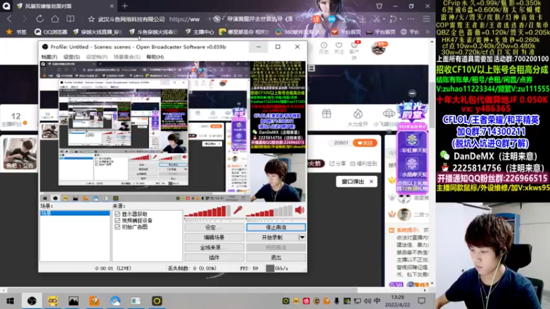Open the 主播中心 bookmark
Screen dimensions: 550x309
[x=199, y=32]
